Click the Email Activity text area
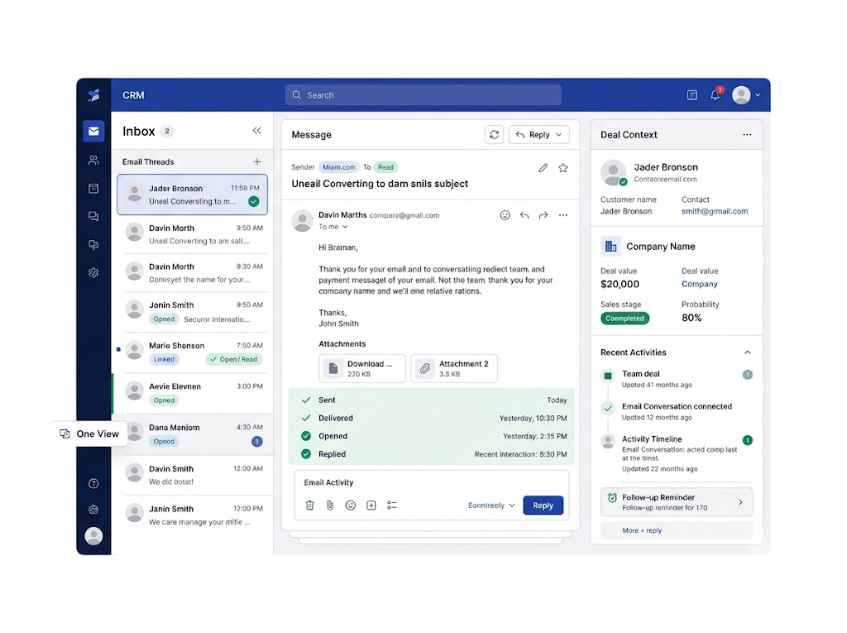This screenshot has height=633, width=847. (431, 482)
